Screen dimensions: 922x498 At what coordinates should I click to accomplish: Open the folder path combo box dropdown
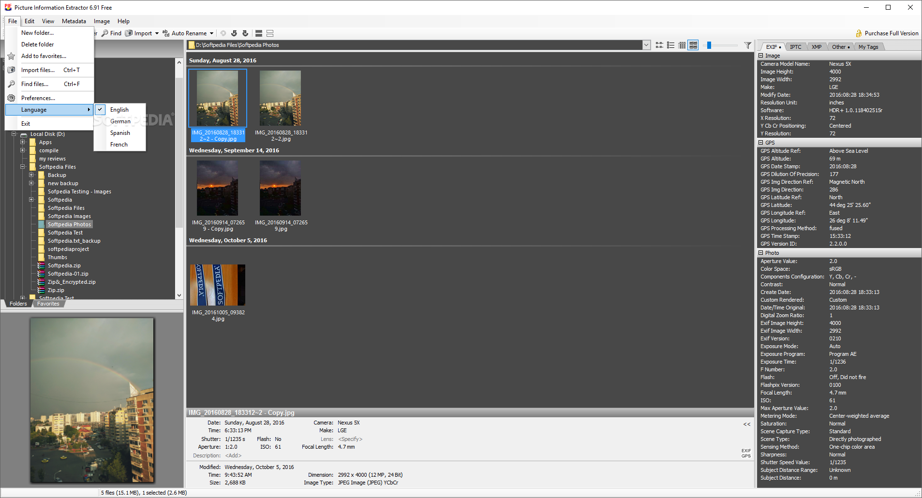coord(646,45)
